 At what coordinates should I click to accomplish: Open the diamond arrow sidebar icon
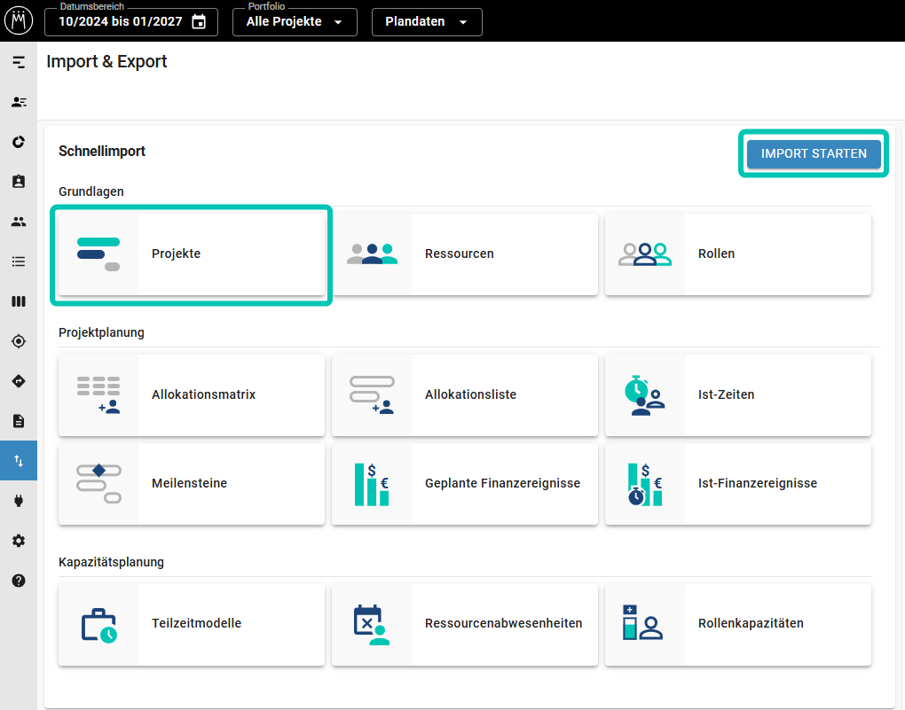point(19,381)
